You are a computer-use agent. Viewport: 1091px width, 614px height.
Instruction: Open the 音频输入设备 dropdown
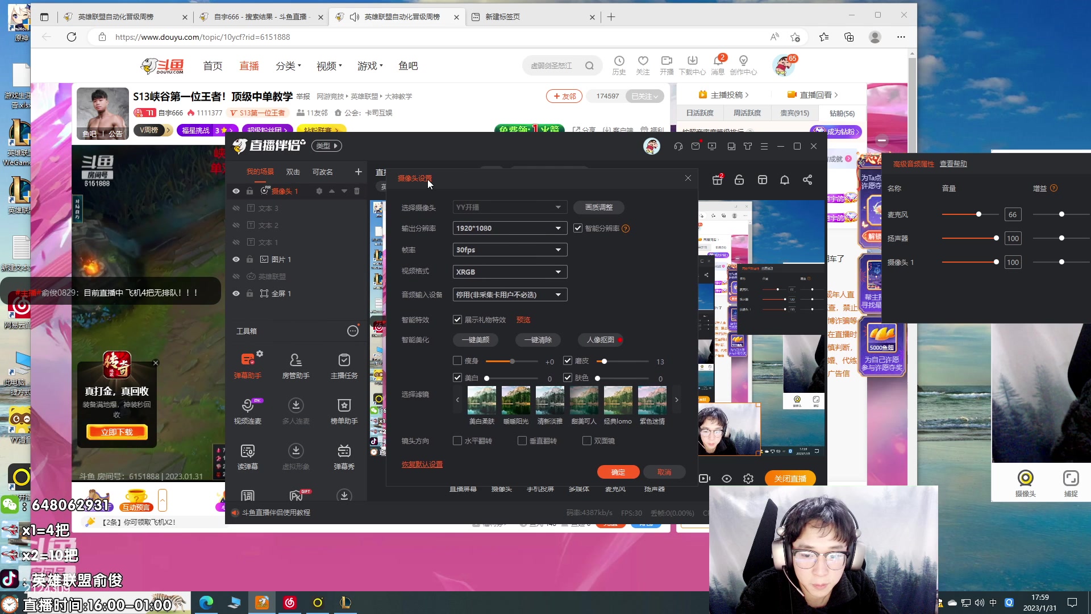click(x=510, y=294)
